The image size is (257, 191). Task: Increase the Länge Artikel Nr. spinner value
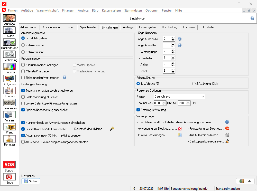click(x=173, y=44)
